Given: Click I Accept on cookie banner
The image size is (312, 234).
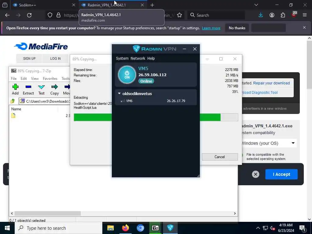Looking at the screenshot, I should click(281, 174).
